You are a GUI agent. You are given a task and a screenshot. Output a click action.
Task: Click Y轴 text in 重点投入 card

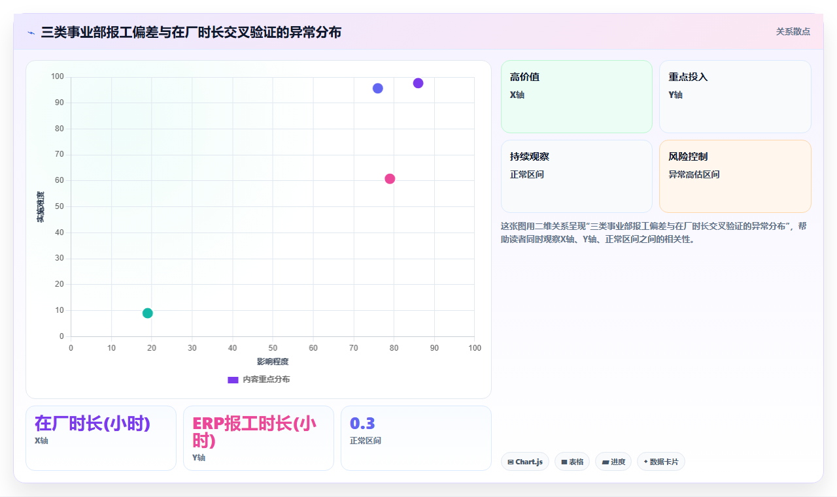(x=675, y=95)
